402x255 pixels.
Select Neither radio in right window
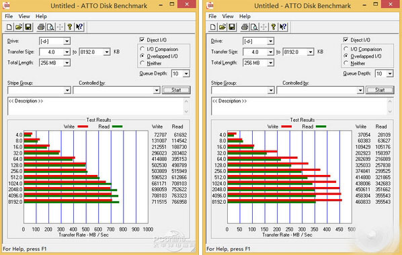(346, 63)
